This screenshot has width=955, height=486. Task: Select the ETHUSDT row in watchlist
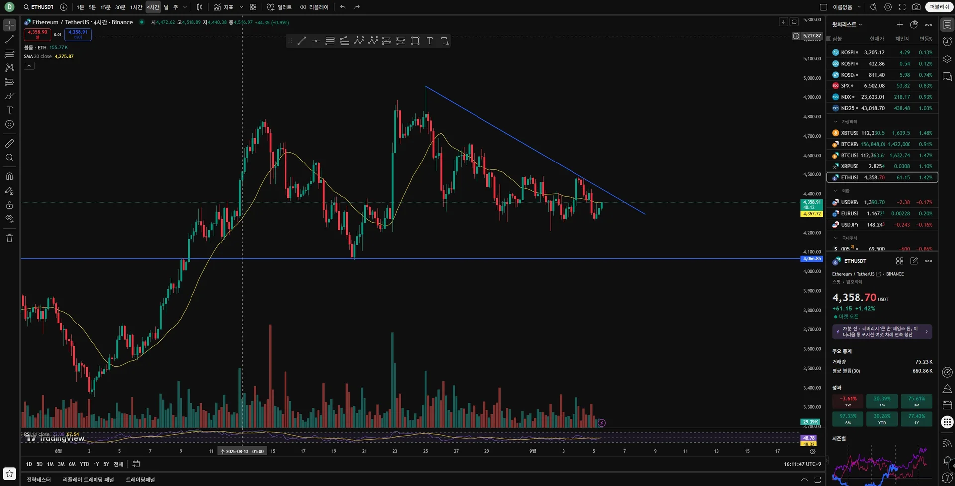coord(882,177)
